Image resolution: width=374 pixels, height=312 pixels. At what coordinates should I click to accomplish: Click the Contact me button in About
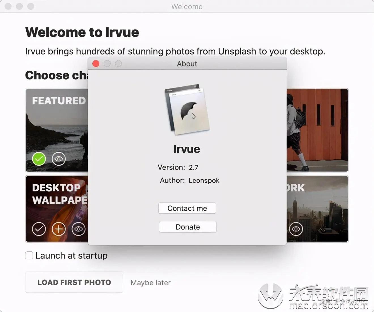coord(187,208)
